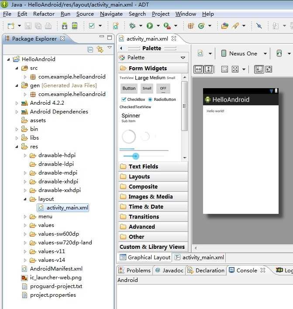The width and height of the screenshot is (293, 309).
Task: Click the green Run button icon
Action: 150,26
